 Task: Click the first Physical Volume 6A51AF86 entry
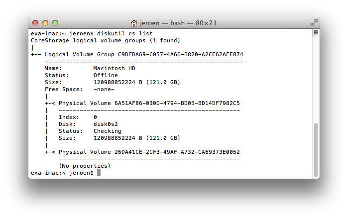coord(149,103)
